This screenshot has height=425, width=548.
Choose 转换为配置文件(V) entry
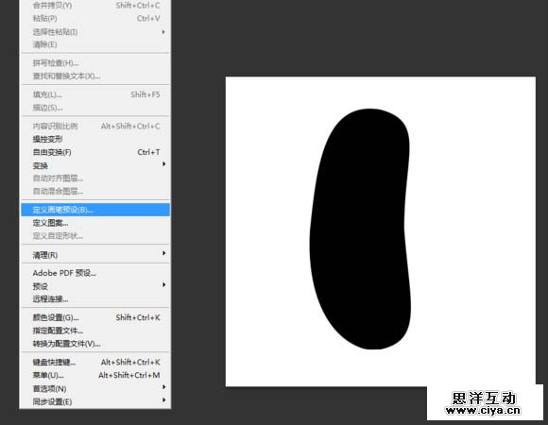95,344
